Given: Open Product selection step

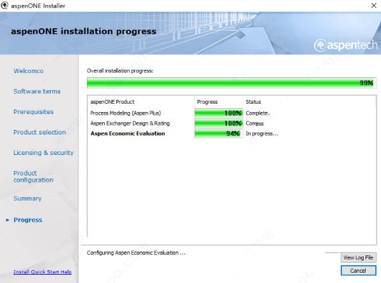Looking at the screenshot, I should click(40, 132).
